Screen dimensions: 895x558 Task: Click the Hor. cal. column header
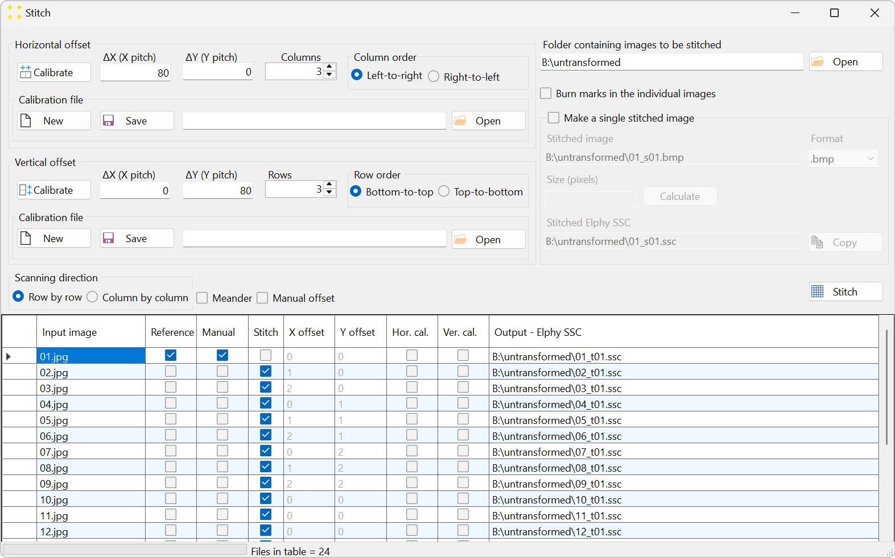coord(412,332)
